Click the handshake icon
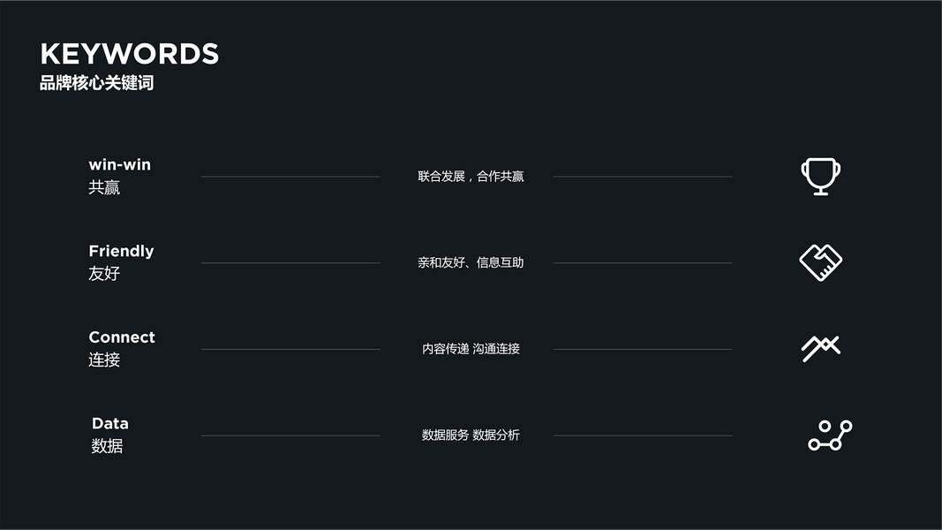942x530 pixels. (820, 262)
